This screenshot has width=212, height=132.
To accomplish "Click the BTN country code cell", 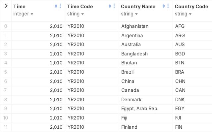I will point(192,63).
